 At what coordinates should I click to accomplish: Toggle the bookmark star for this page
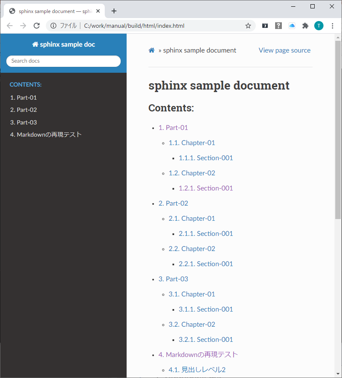(x=248, y=26)
